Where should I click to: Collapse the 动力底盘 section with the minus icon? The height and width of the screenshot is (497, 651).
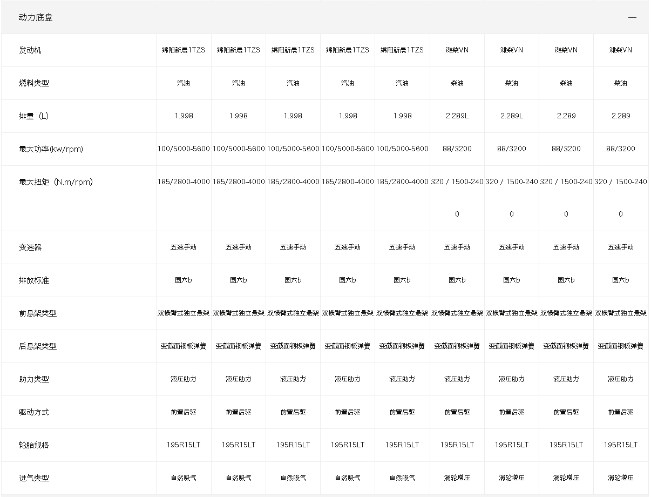coord(632,17)
